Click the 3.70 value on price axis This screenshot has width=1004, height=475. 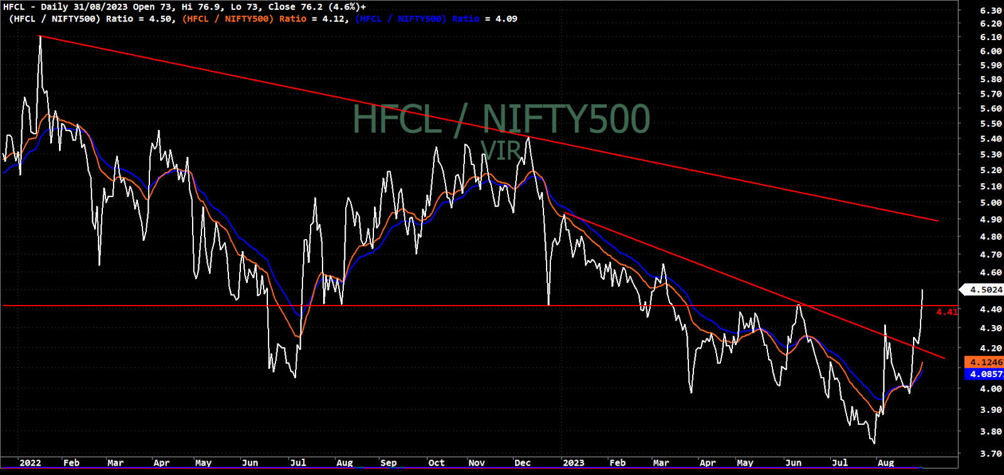tap(991, 454)
